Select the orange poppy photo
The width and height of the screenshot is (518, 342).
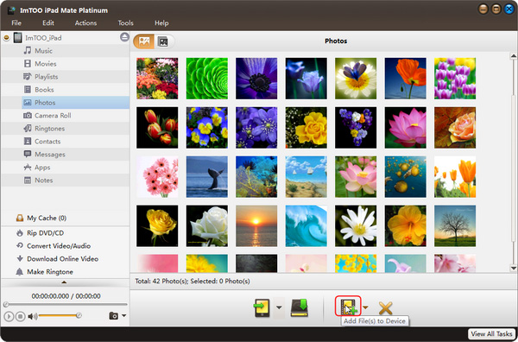click(x=406, y=79)
